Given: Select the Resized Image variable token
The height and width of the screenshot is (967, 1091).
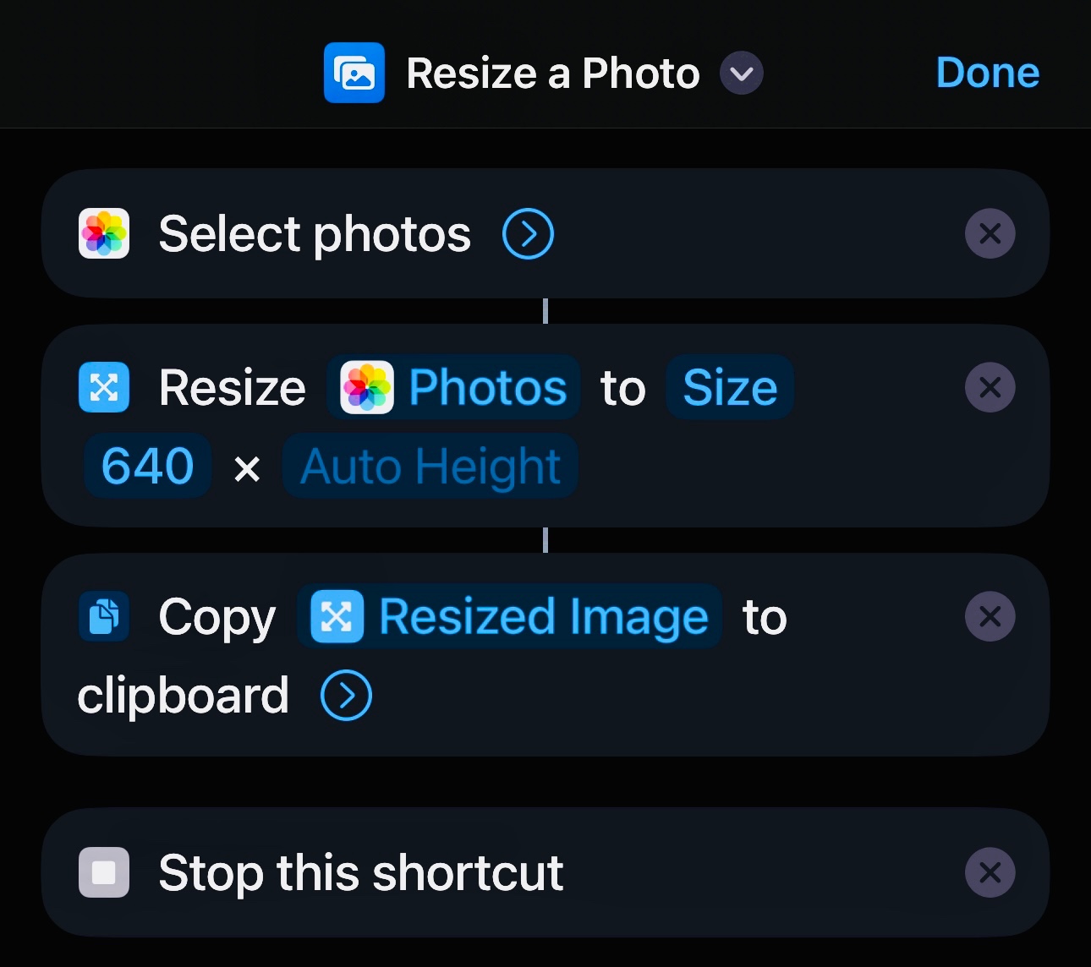Looking at the screenshot, I should coord(509,616).
